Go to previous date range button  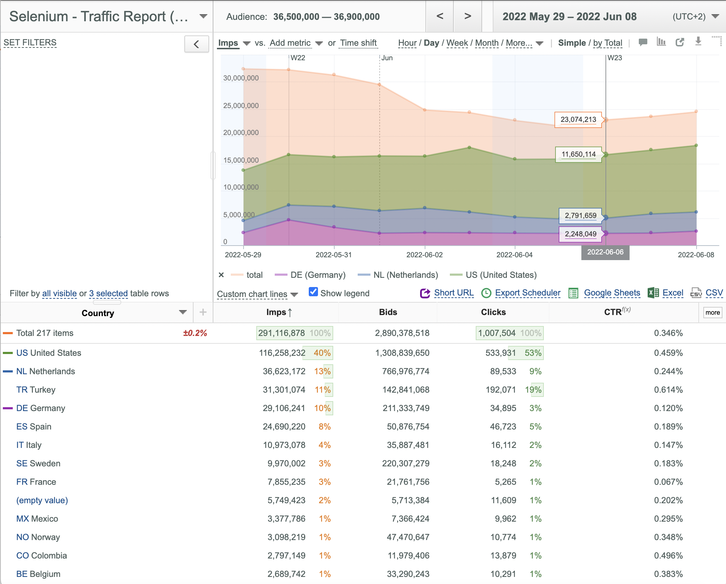(440, 16)
